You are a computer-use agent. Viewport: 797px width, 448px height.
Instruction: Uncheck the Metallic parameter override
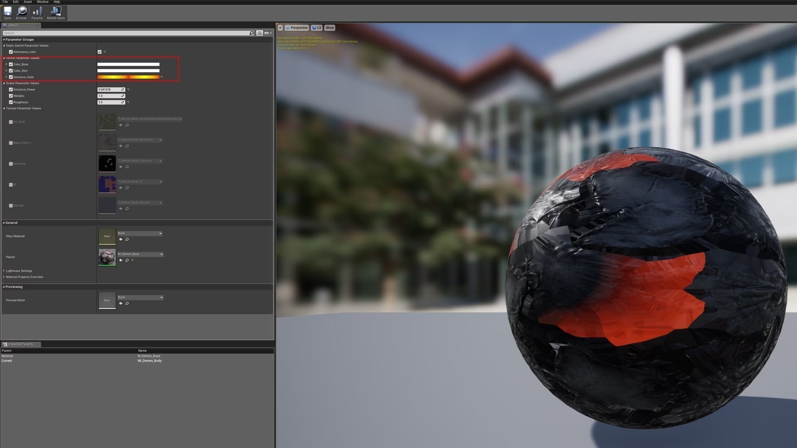click(x=11, y=96)
